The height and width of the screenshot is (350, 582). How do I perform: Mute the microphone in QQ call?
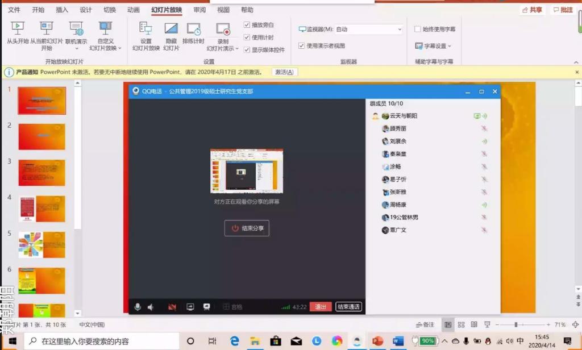pyautogui.click(x=138, y=307)
